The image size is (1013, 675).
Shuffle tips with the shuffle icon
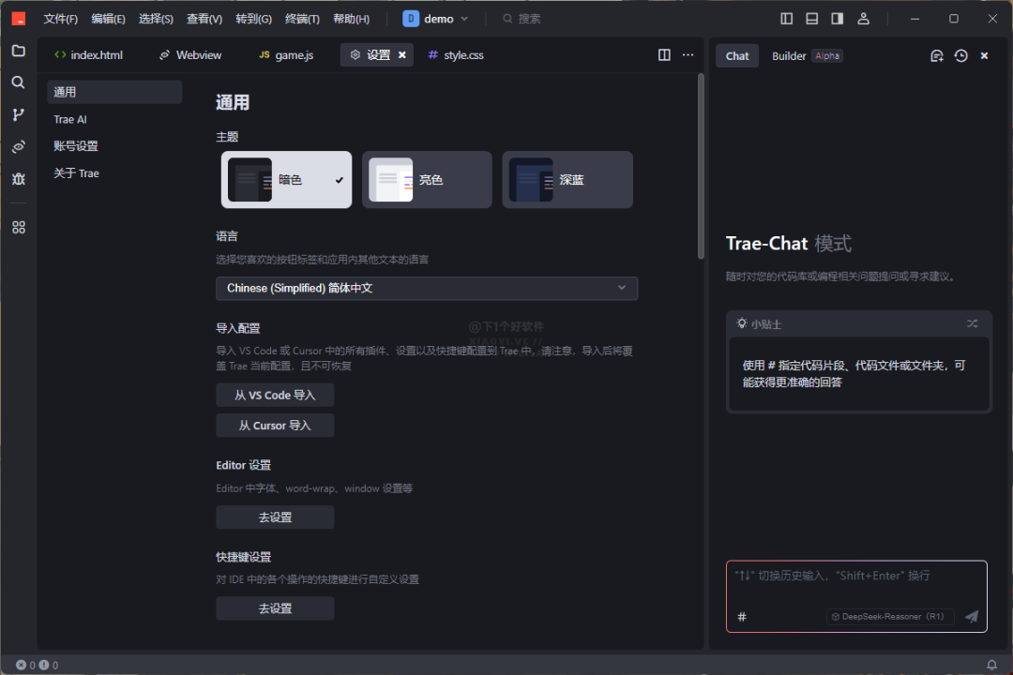tap(972, 323)
